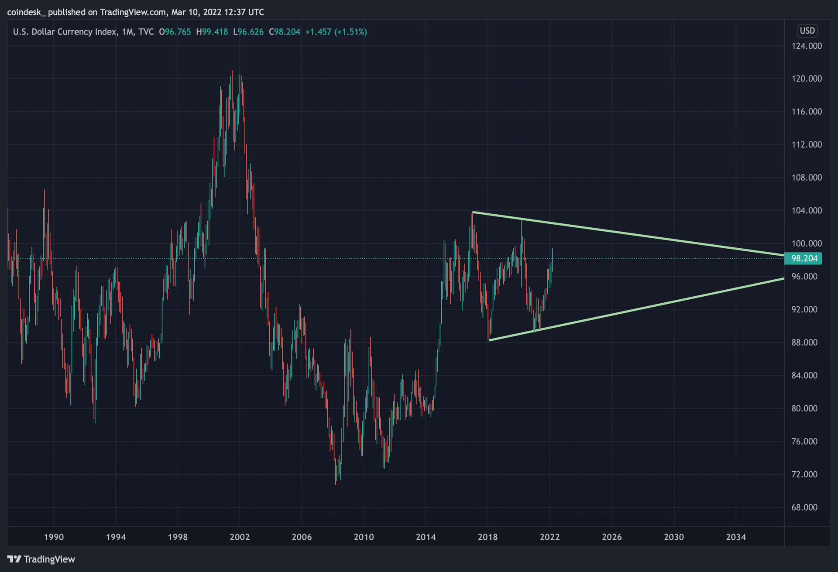Click the TradingView wordmark text
Image resolution: width=838 pixels, height=572 pixels.
click(x=49, y=559)
